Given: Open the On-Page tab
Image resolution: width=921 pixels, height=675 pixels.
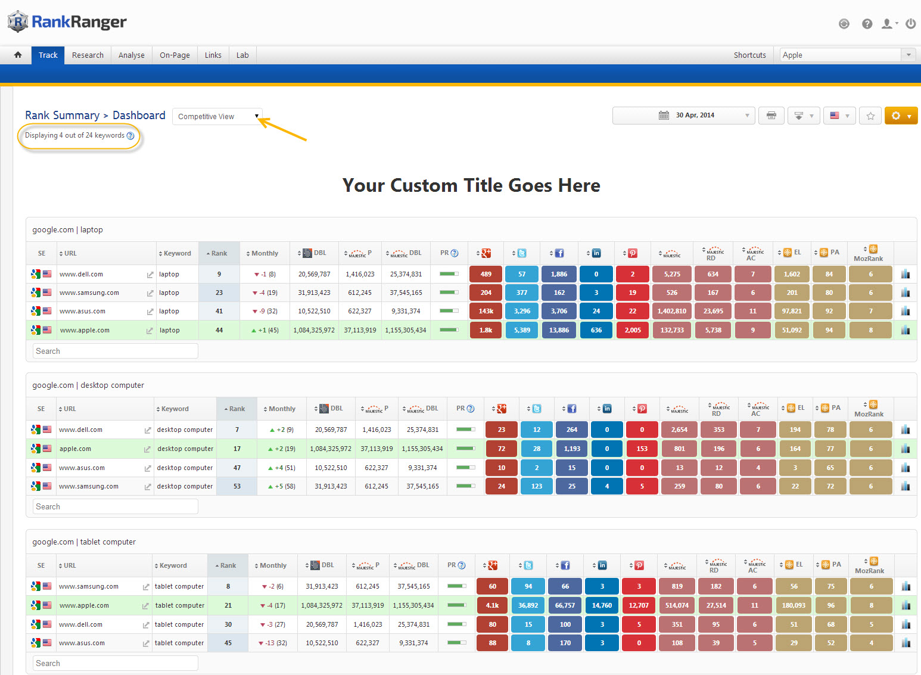Looking at the screenshot, I should tap(175, 55).
